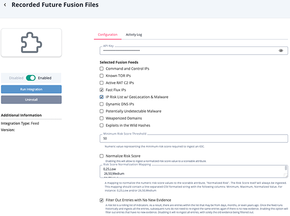Screen dimensions: 290x216
Task: Enable Active RAT C2 IPs feed
Action: point(102,83)
